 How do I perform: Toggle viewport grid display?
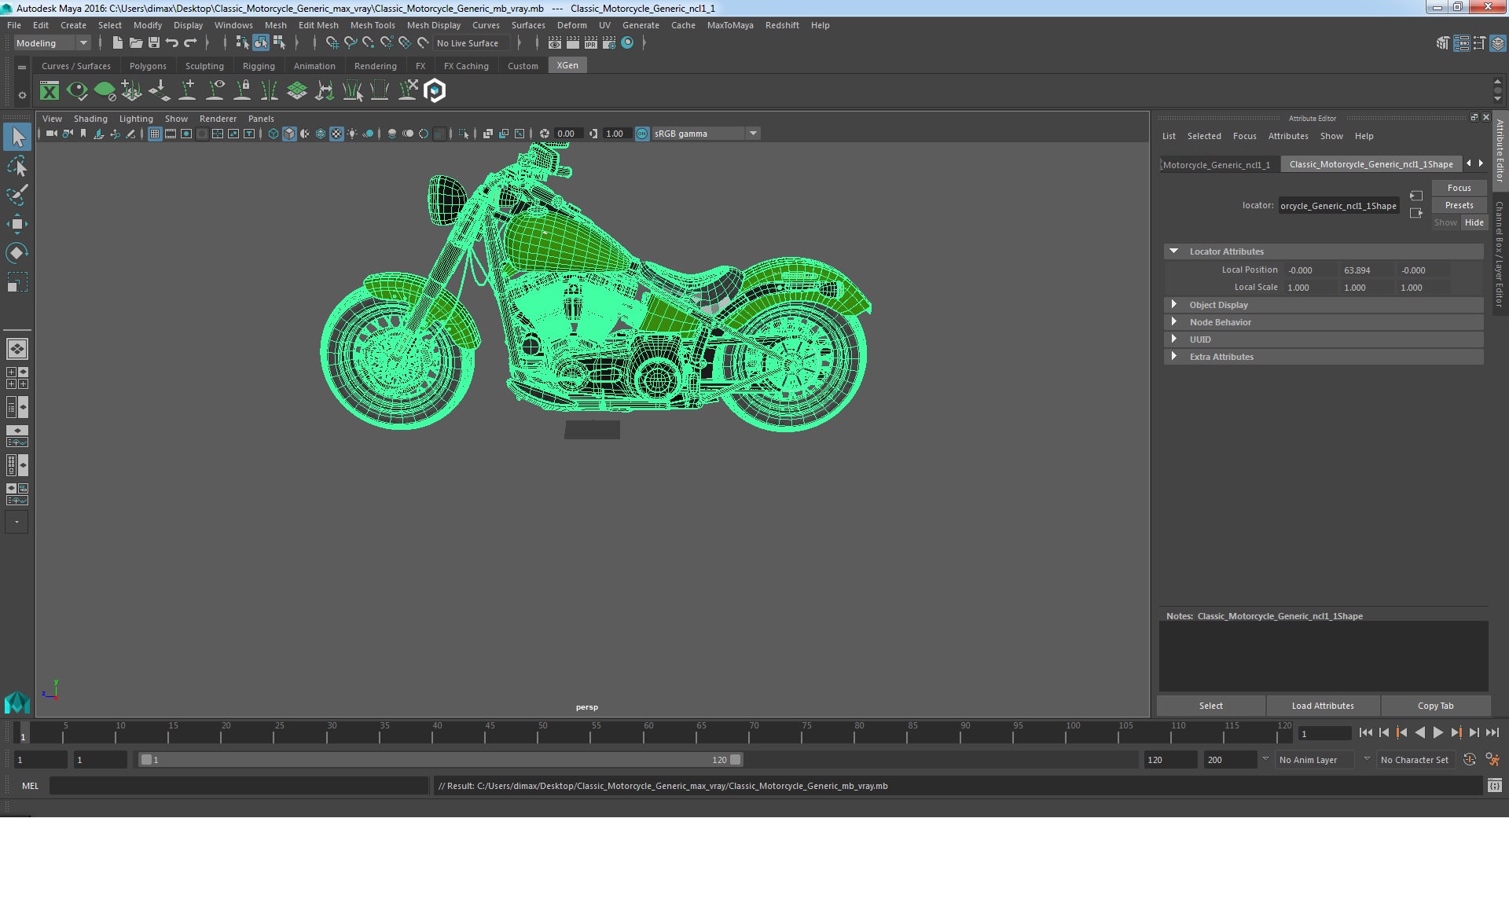155,134
